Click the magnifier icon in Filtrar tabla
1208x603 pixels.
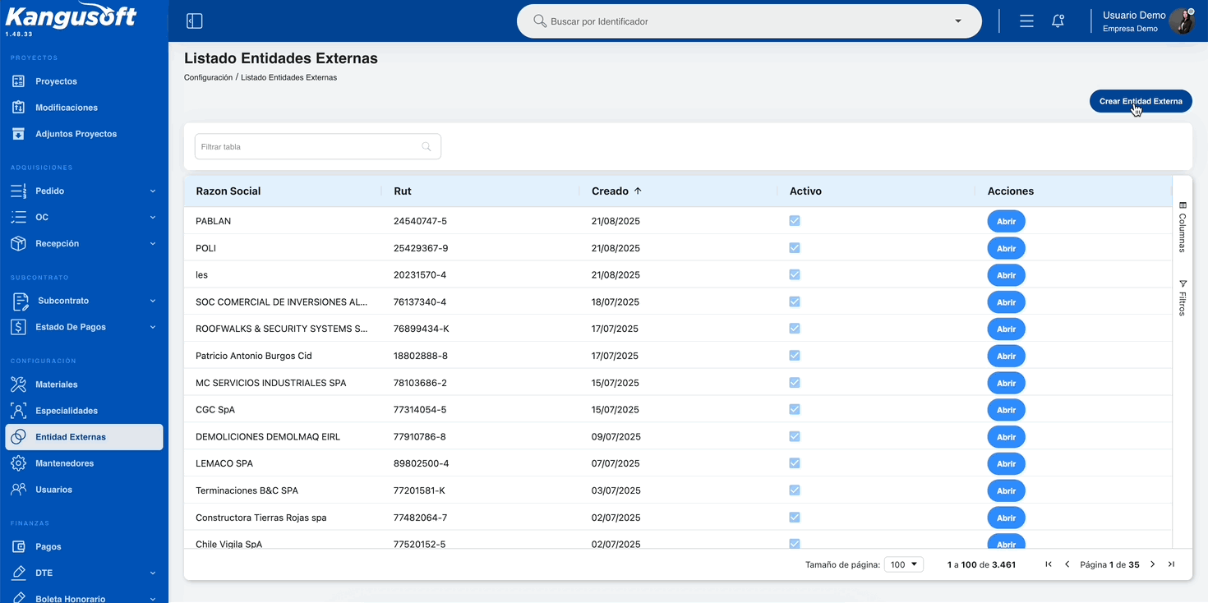(x=426, y=147)
